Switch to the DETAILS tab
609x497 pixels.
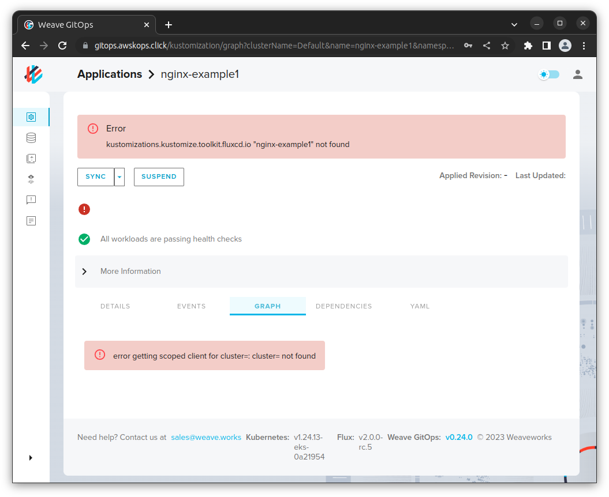(115, 306)
